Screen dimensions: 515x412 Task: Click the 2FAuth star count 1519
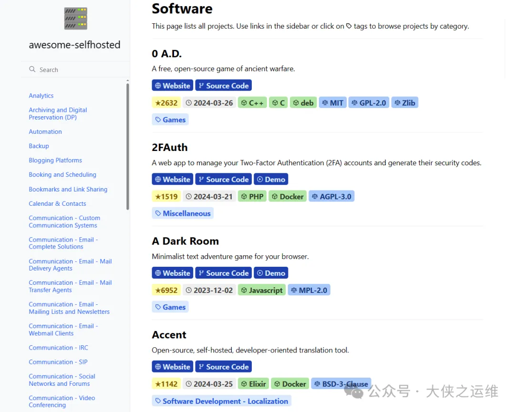[166, 197]
